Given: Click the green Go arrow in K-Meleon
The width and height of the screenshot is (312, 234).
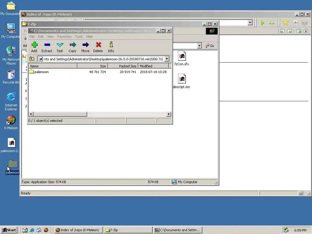Looking at the screenshot, I should tap(263, 23).
